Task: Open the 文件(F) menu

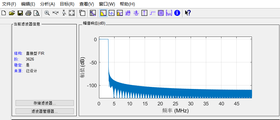Action: [9, 4]
